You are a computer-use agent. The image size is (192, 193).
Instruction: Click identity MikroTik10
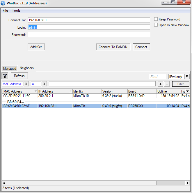(x=81, y=96)
